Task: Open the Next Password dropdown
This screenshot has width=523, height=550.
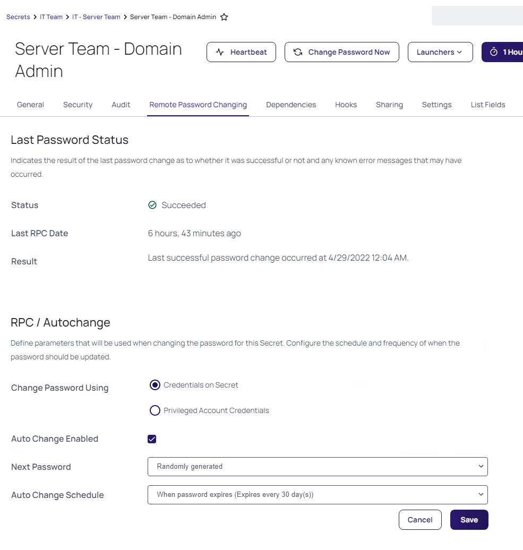Action: 318,467
